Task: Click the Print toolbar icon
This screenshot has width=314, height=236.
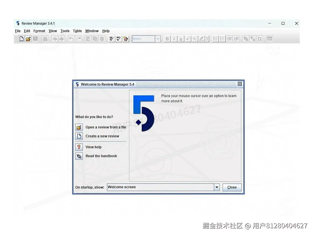Action: 45,39
